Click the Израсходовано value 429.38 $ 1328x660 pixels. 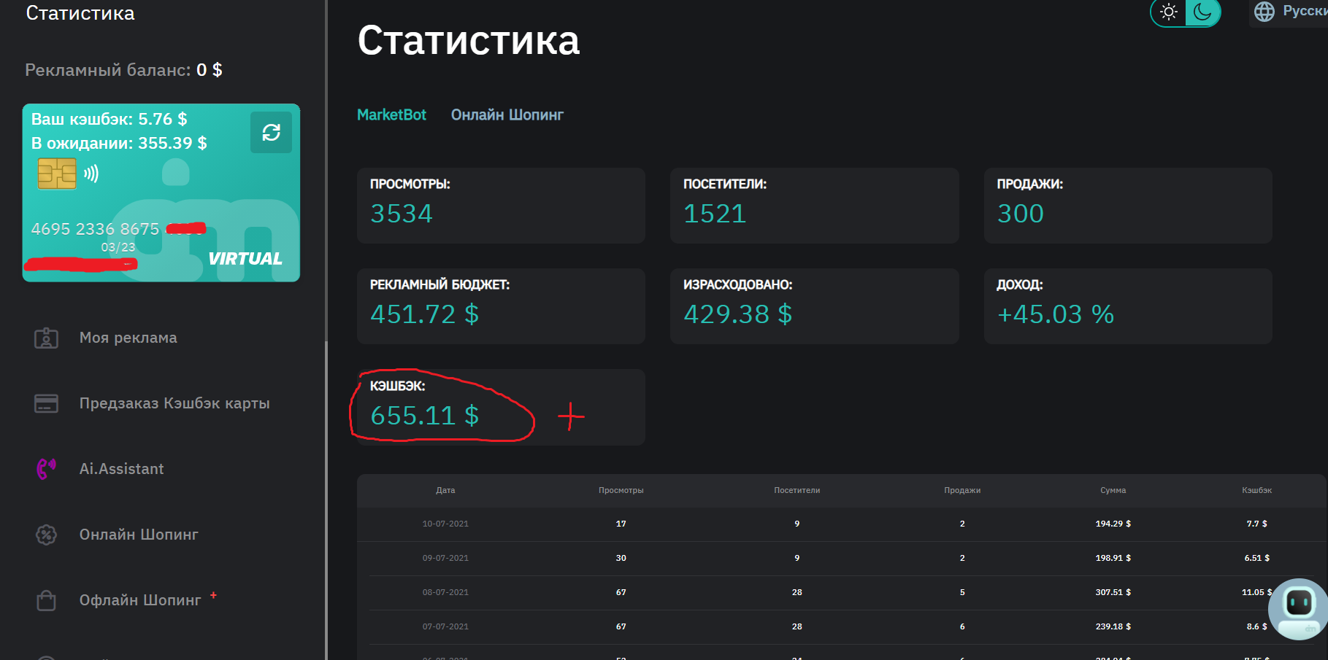click(x=737, y=314)
